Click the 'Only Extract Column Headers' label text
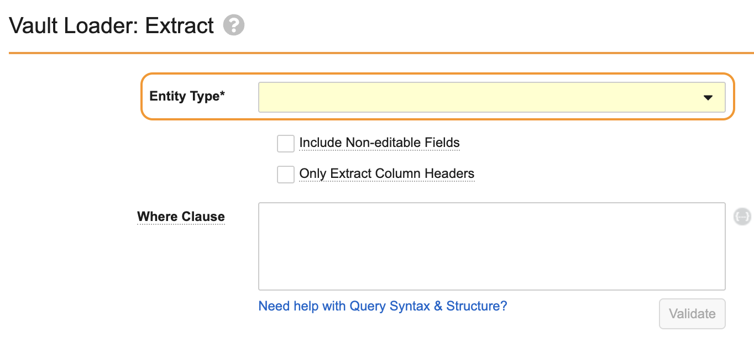 [x=386, y=173]
